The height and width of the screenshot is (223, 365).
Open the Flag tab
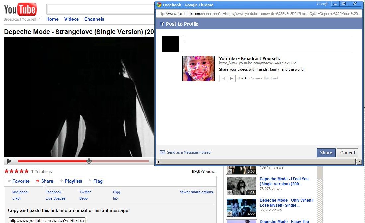point(98,181)
